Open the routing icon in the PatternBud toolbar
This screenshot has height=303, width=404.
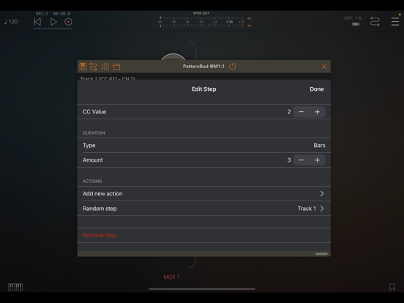94,67
